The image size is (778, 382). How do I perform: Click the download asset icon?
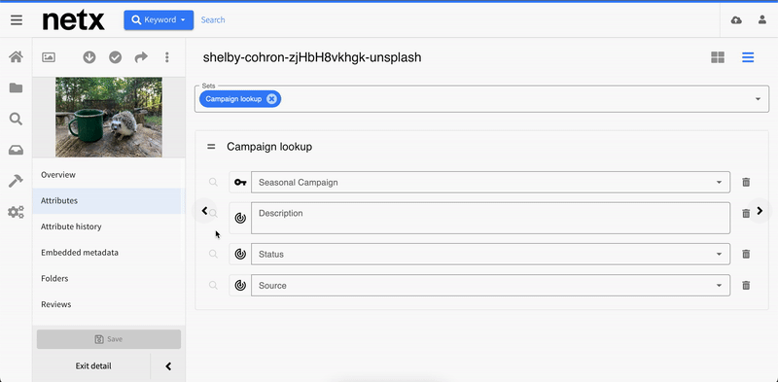[x=89, y=57]
